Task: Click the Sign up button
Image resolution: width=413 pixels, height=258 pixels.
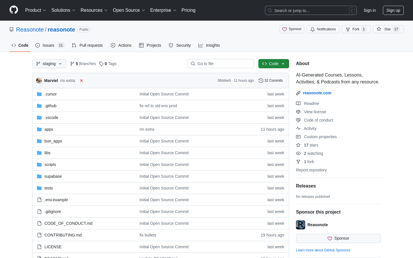Action: [393, 10]
